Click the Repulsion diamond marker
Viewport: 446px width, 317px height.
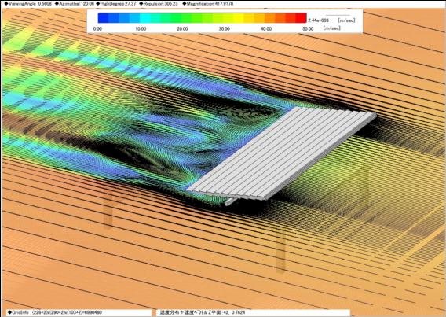click(x=141, y=4)
